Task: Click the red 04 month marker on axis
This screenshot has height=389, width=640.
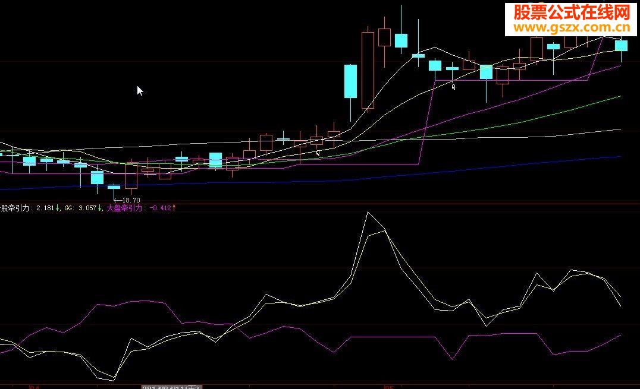Action: (34, 387)
